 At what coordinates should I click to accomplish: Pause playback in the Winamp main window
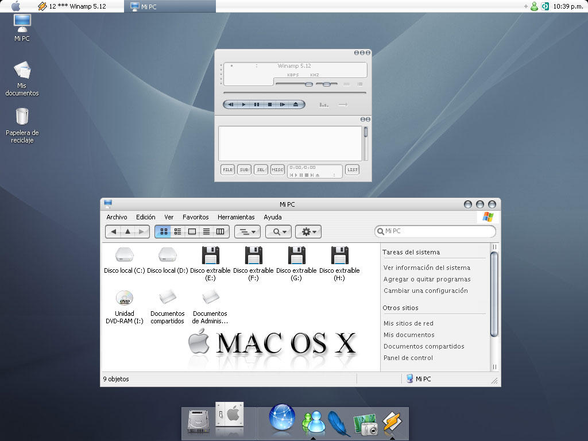[x=257, y=105]
